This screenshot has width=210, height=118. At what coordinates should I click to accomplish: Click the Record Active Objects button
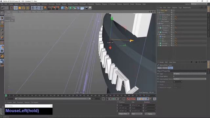click(x=128, y=99)
